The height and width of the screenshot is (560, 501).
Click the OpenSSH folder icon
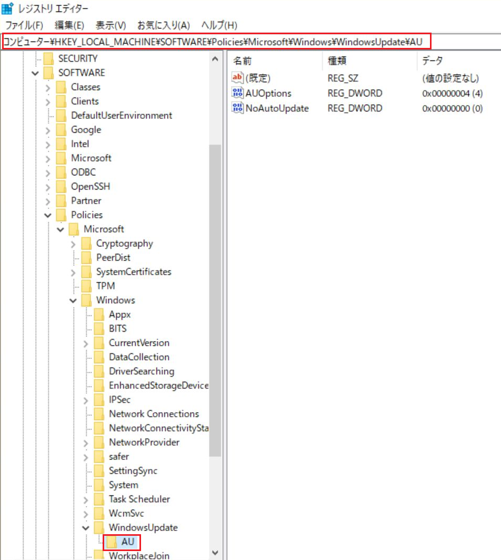click(x=62, y=187)
